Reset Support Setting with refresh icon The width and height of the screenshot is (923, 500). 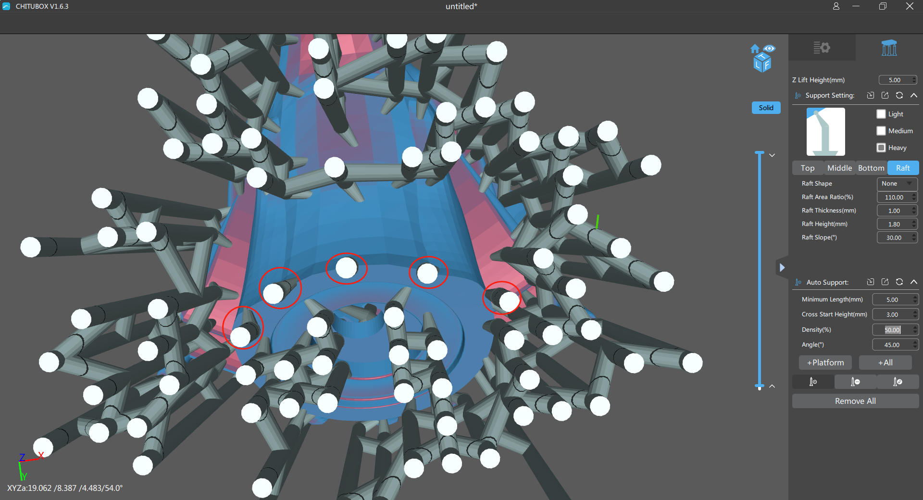899,95
